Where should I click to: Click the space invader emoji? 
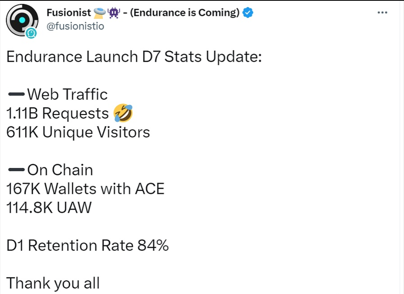point(114,13)
